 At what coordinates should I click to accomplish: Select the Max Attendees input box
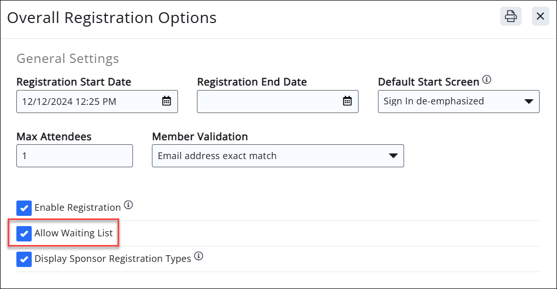point(75,156)
